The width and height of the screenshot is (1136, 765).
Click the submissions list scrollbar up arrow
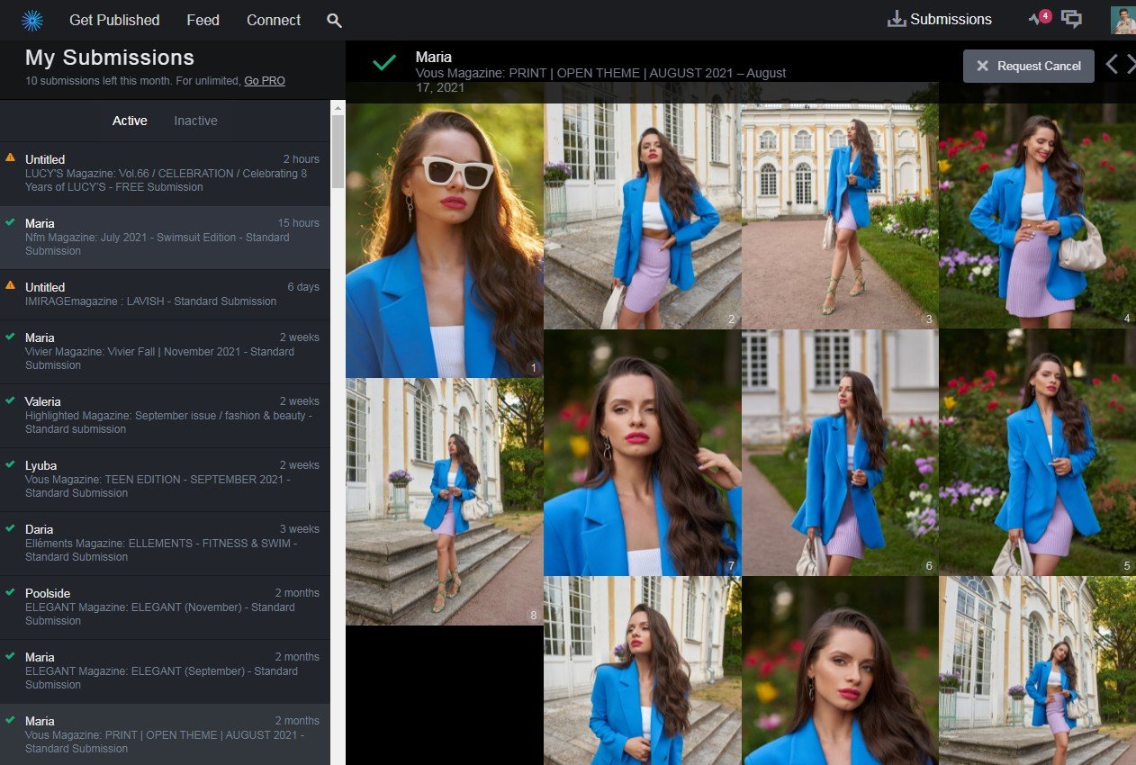coord(338,108)
